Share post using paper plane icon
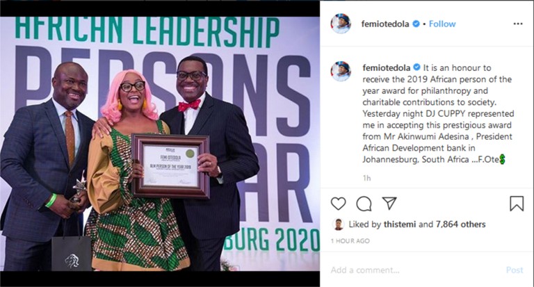534x287 pixels. (x=389, y=203)
